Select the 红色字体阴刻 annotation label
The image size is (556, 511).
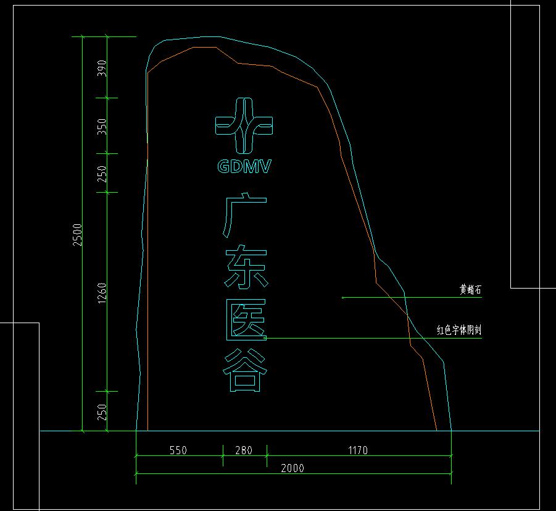point(459,330)
